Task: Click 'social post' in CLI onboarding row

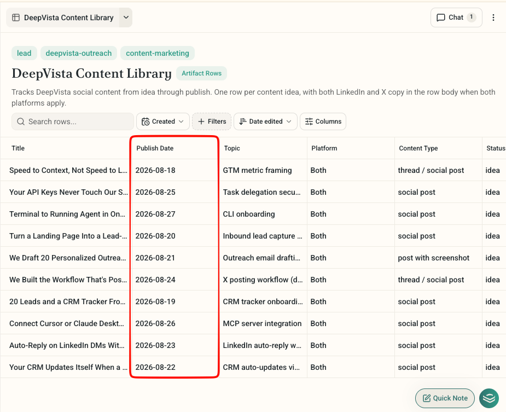Action: point(416,214)
